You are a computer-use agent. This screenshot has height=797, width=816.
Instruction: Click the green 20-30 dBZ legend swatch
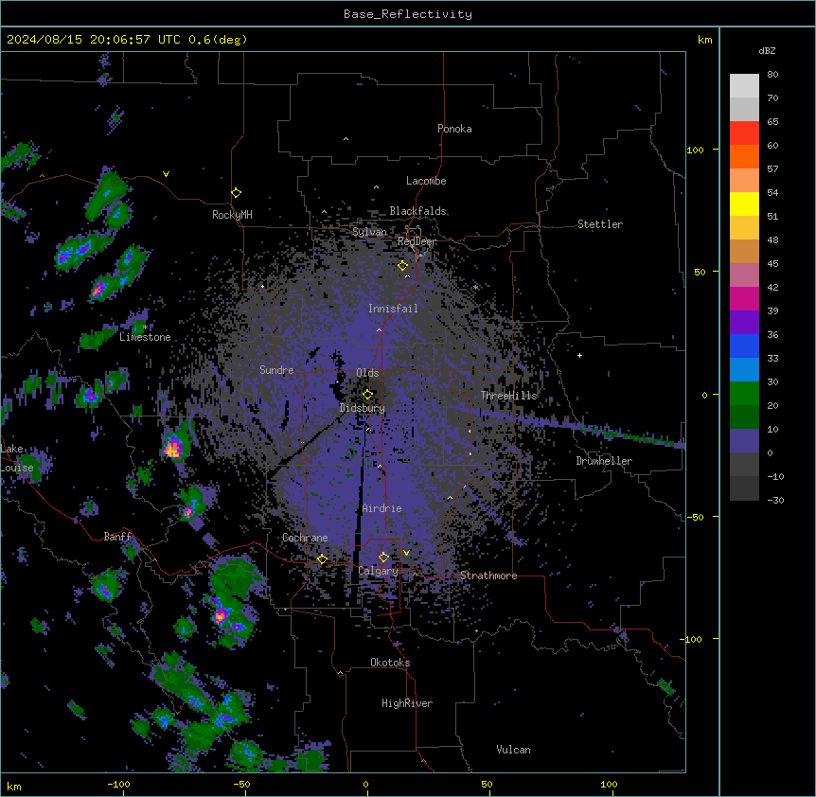pyautogui.click(x=744, y=394)
